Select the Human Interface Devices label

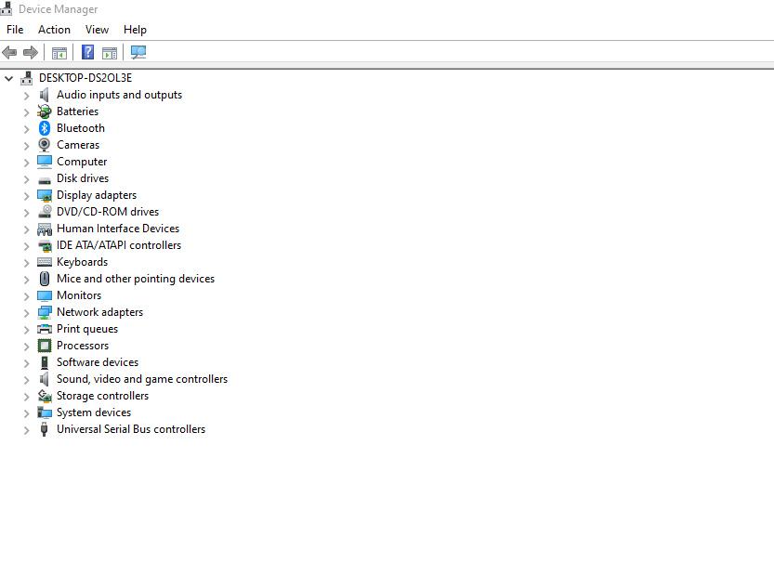tap(118, 229)
